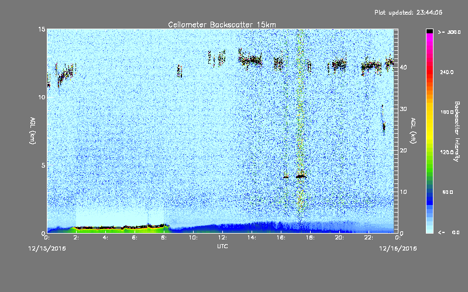Click the 10 kft tick label
Screen dimensions: 468x292
pyautogui.click(x=403, y=192)
